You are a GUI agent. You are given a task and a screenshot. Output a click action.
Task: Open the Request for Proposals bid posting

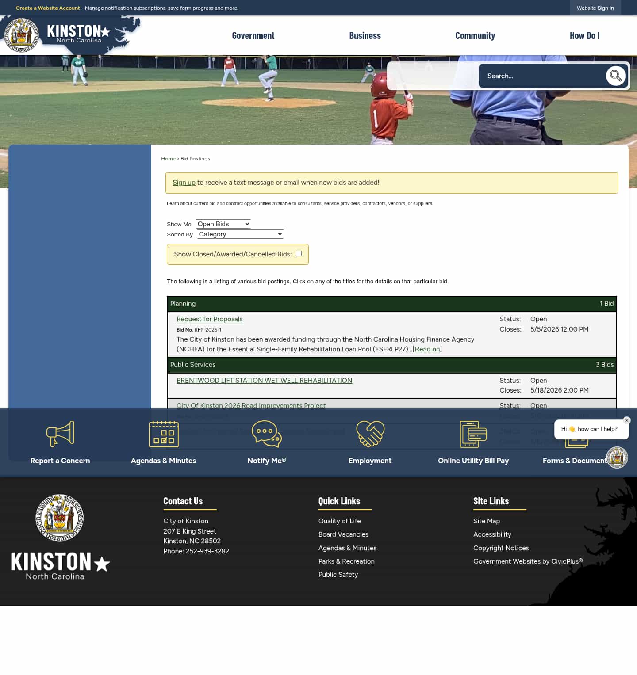tap(209, 319)
